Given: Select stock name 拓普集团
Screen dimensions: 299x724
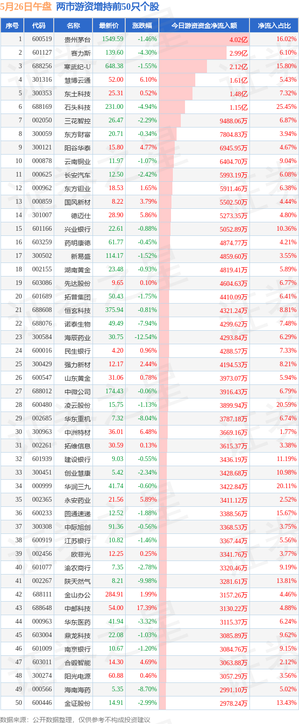Looking at the screenshot, I should [78, 297].
